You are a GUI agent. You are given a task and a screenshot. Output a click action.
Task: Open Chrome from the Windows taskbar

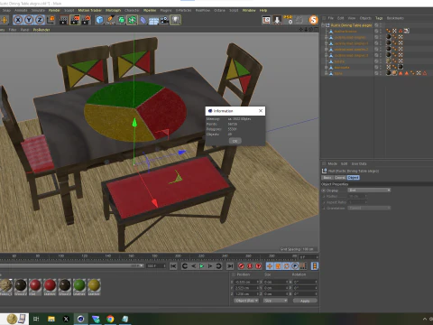[x=110, y=319]
